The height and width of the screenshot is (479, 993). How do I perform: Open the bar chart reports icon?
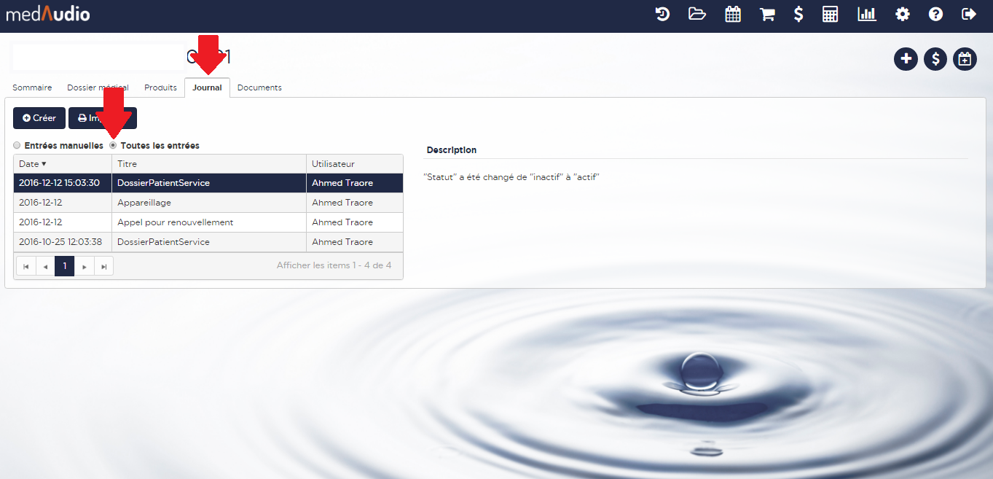tap(867, 15)
